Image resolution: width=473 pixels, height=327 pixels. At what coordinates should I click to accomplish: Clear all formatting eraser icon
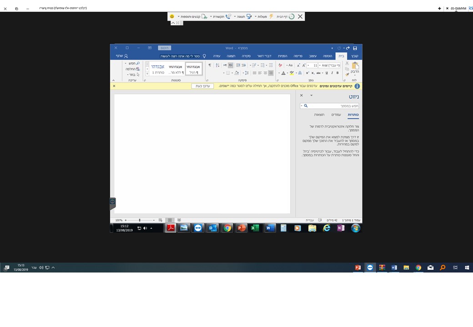pyautogui.click(x=280, y=65)
